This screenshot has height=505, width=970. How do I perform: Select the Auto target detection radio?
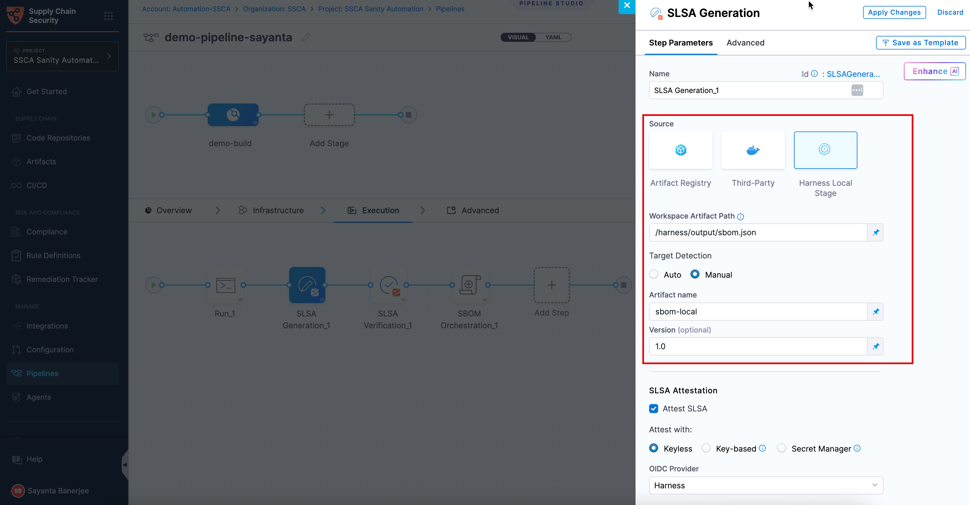[x=654, y=274]
